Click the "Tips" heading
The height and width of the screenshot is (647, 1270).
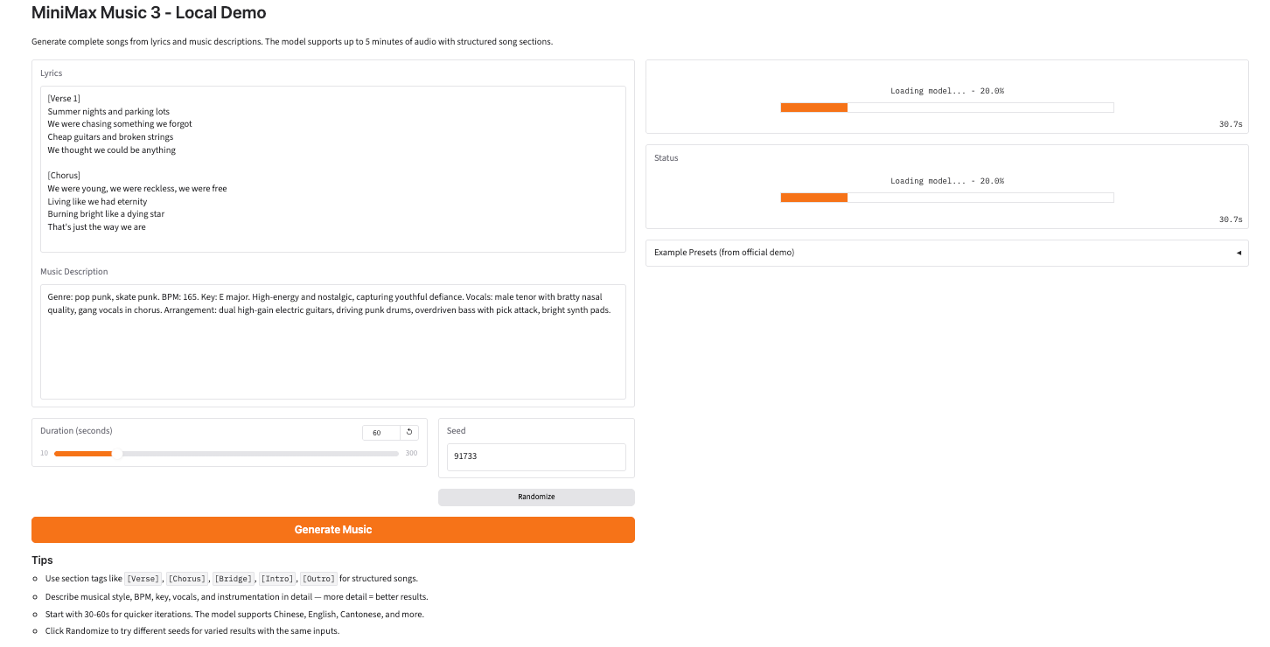point(42,560)
